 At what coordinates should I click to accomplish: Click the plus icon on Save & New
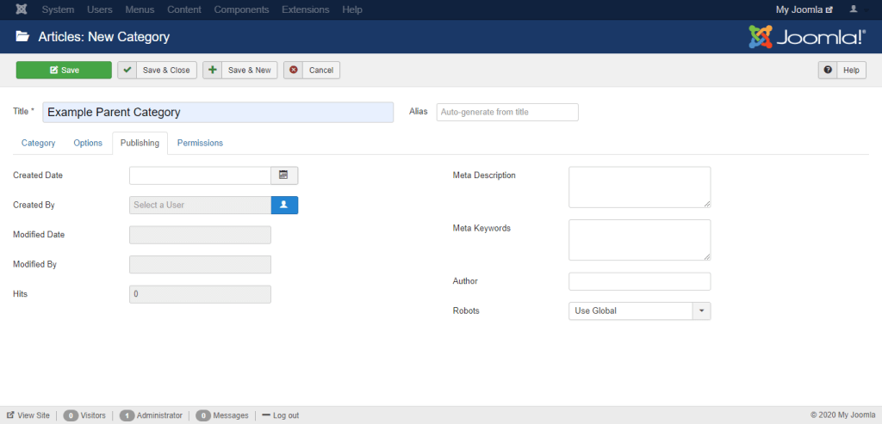point(212,71)
